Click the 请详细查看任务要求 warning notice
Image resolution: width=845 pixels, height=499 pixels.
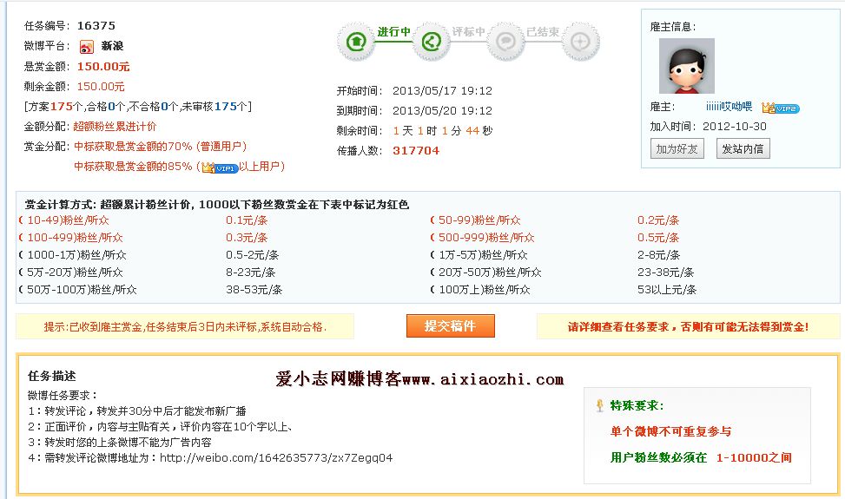(x=688, y=327)
